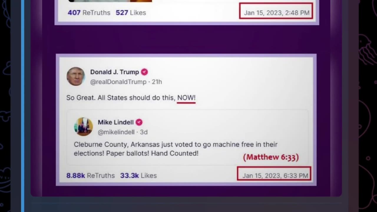View the 33.3k Likes list

pyautogui.click(x=138, y=175)
